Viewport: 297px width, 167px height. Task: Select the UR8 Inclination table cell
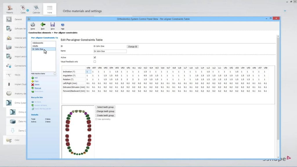point(88,72)
